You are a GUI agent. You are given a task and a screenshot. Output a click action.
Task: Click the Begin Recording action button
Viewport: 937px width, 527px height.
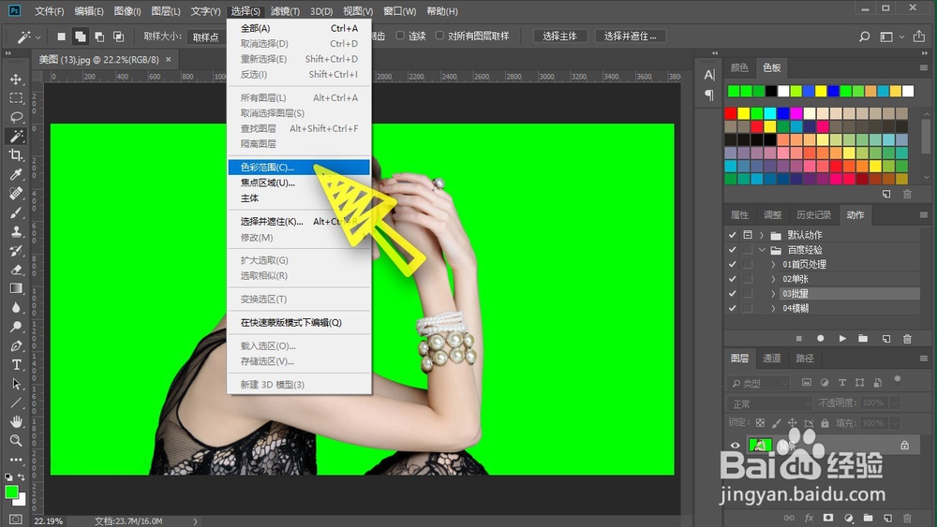[821, 339]
